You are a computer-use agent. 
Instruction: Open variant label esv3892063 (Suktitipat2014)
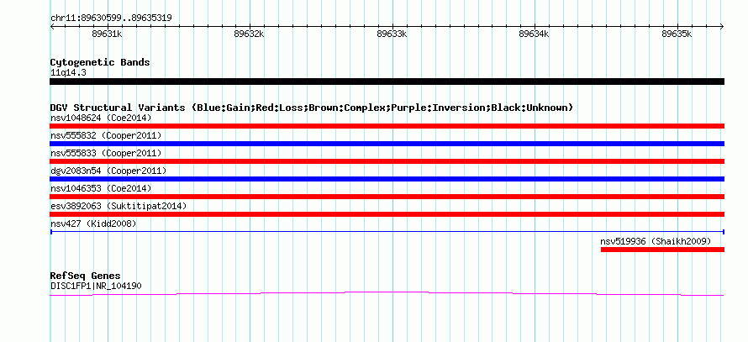[x=119, y=206]
